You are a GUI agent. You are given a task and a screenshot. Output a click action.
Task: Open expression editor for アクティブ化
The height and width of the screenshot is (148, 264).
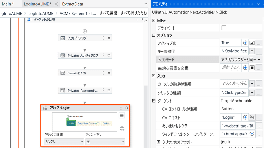coord(259,43)
